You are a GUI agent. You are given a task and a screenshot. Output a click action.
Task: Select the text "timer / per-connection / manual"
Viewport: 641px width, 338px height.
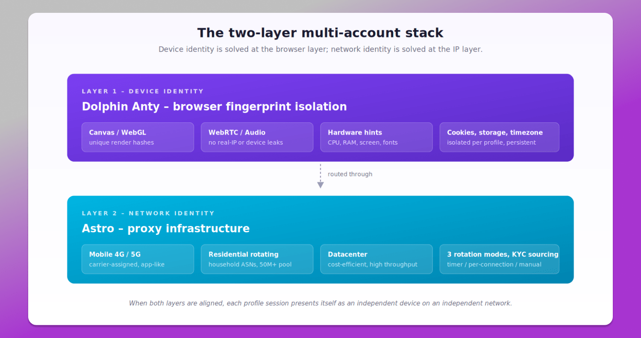point(494,264)
